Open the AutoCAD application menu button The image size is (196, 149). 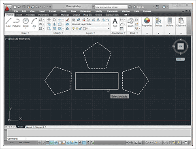(8, 9)
